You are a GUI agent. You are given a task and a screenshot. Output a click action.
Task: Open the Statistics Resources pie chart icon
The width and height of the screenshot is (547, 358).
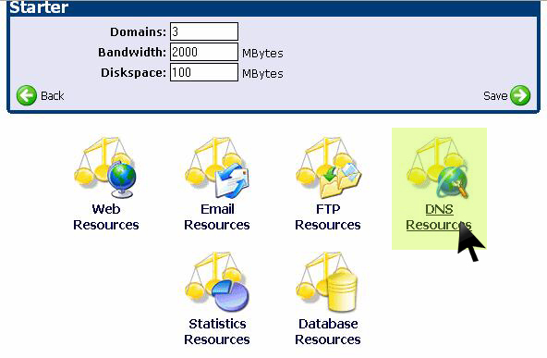pyautogui.click(x=216, y=282)
